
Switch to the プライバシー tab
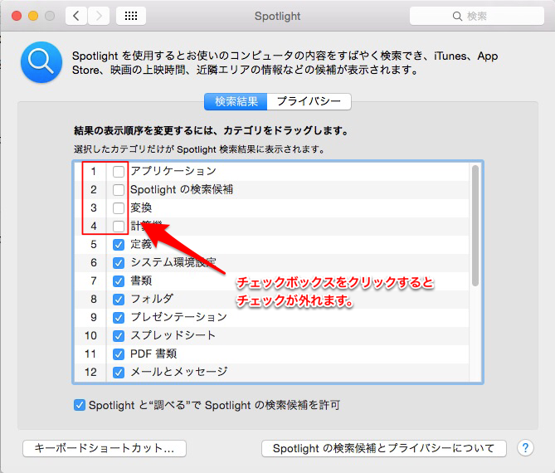309,101
